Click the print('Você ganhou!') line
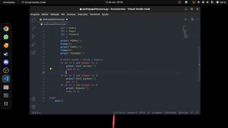This screenshot has height=128, width=228. (81, 79)
